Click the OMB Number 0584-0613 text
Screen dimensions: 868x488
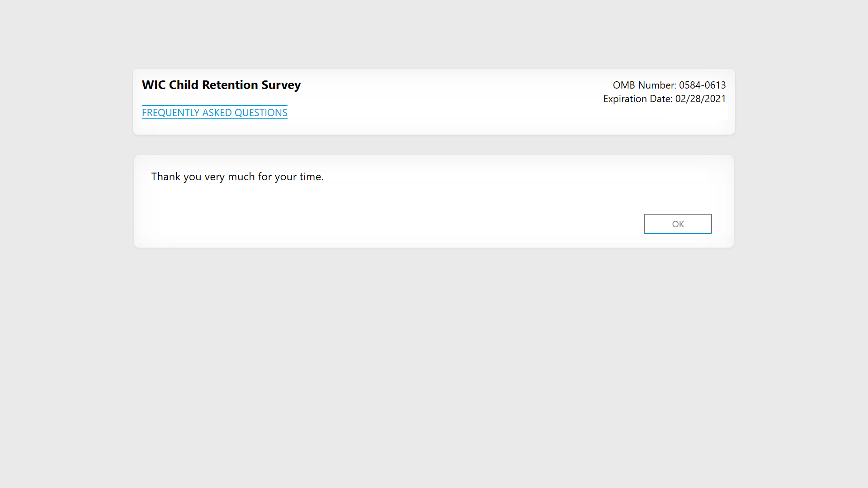(669, 85)
